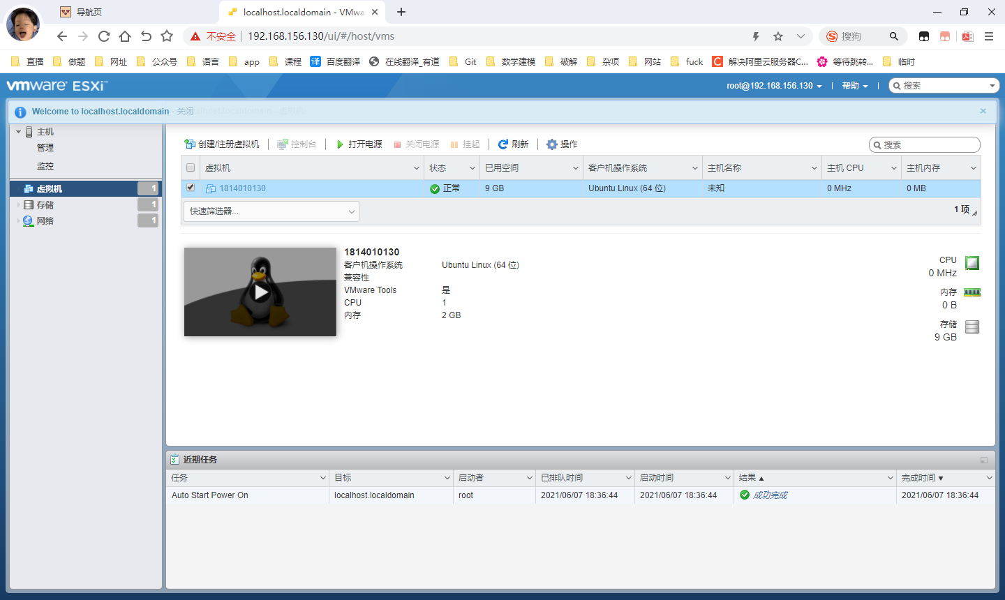Select Monitor under the Host node
The image size is (1005, 600).
click(x=45, y=166)
